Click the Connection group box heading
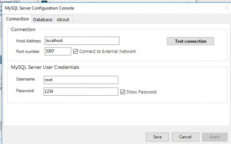 click(23, 29)
